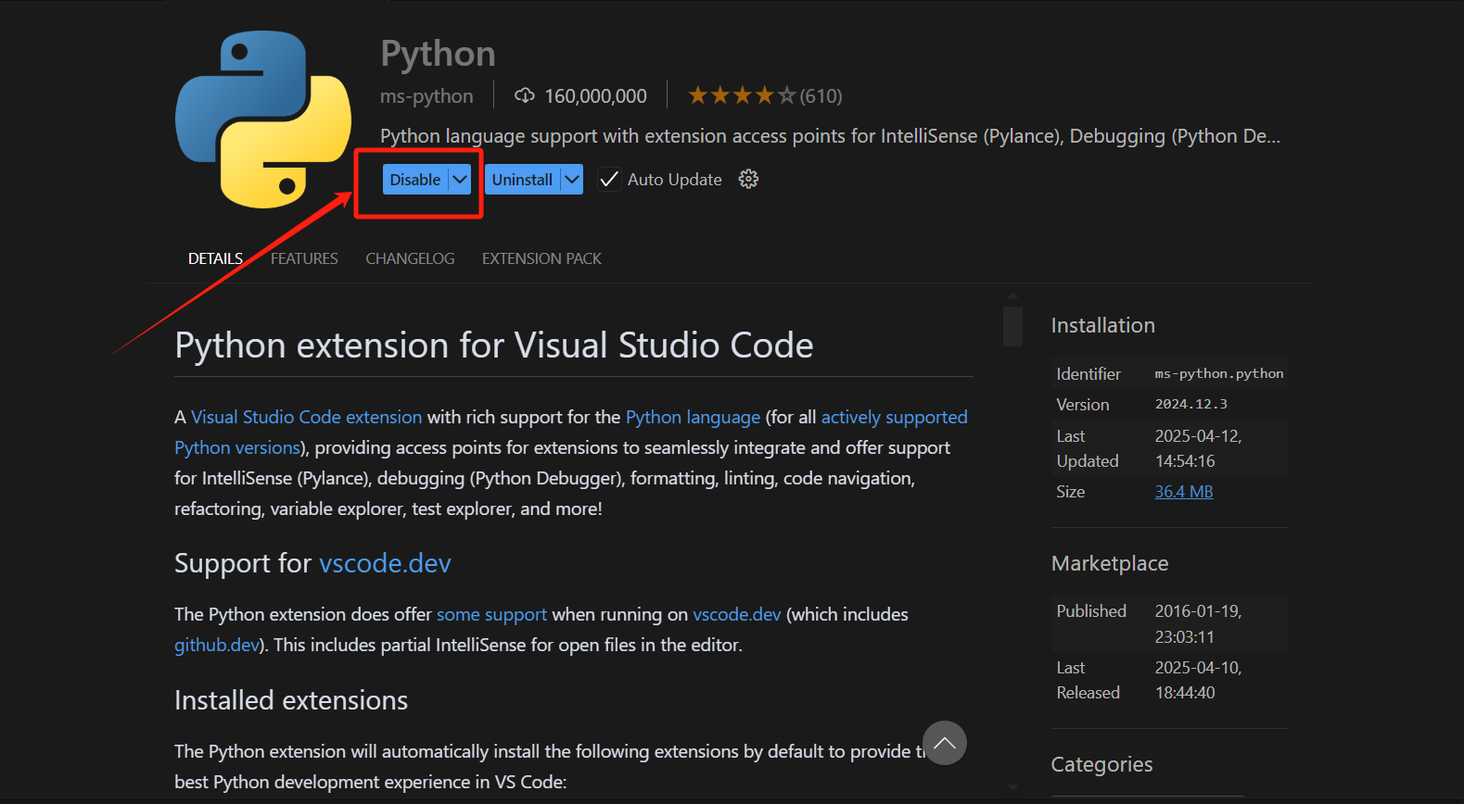Click the 36.4 MB size link

tap(1183, 492)
